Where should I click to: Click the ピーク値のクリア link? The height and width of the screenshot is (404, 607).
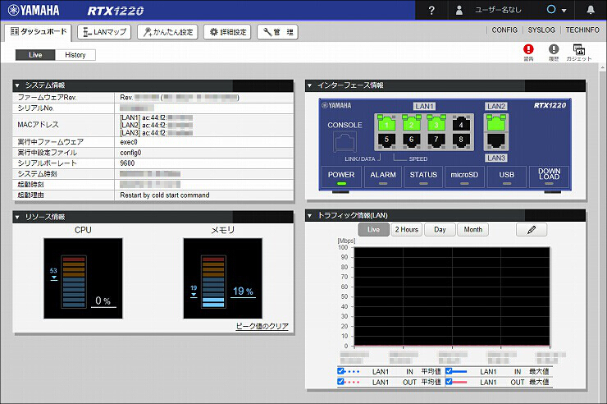[262, 326]
